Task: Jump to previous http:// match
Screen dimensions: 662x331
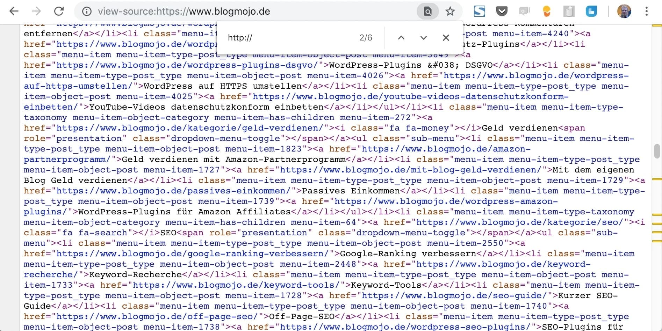Action: point(401,38)
